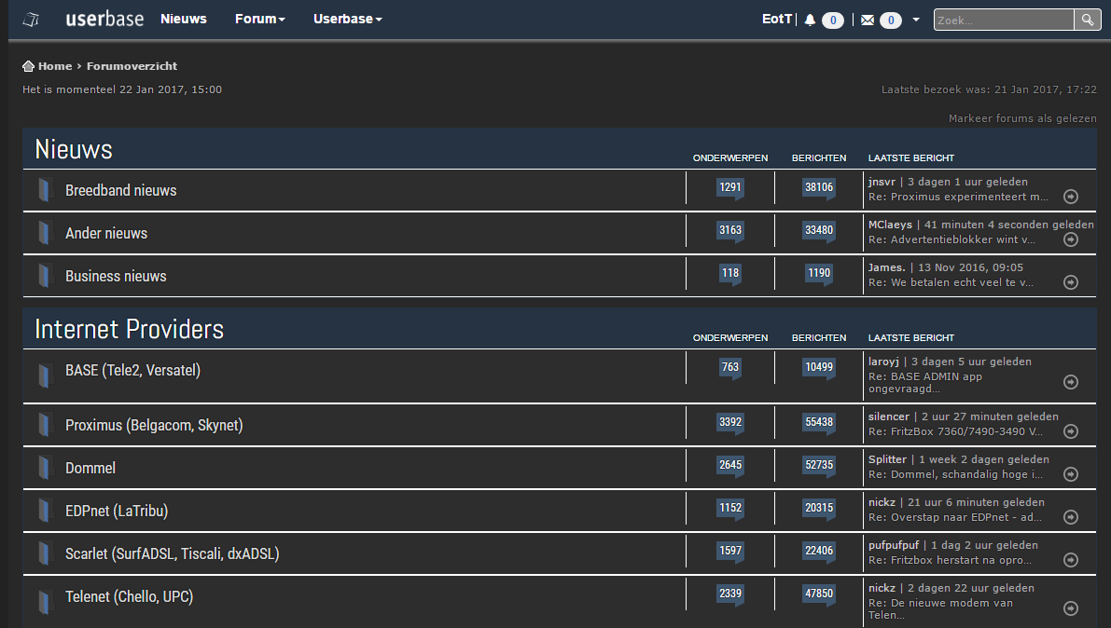Click the Home house icon in breadcrumb
This screenshot has height=628, width=1111.
[28, 66]
